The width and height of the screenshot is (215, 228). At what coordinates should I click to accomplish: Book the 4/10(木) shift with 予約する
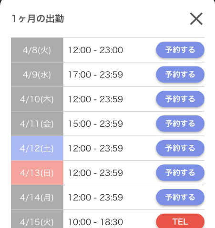click(x=180, y=99)
